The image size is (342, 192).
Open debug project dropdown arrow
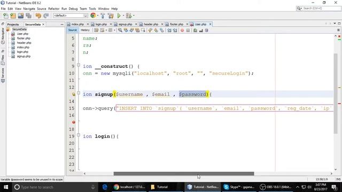tap(134, 15)
